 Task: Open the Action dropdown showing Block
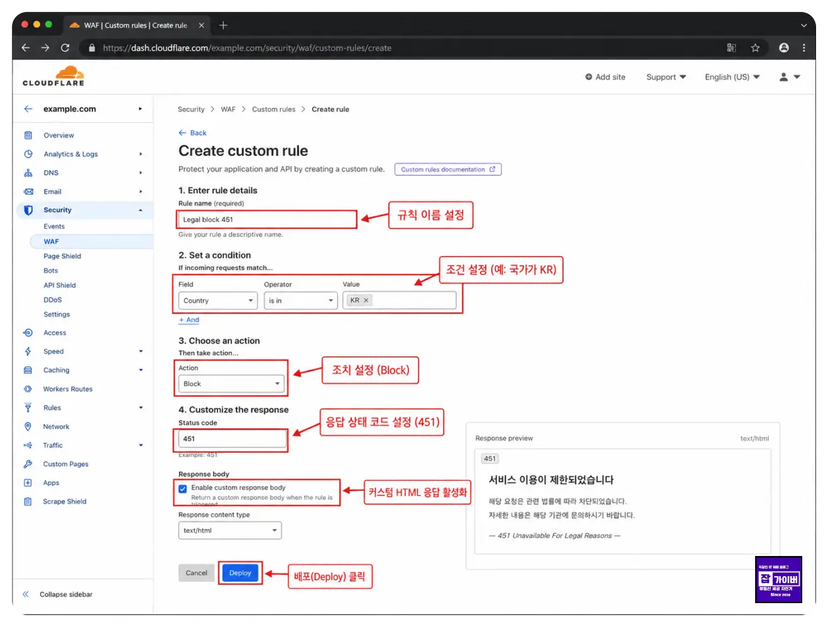point(231,384)
